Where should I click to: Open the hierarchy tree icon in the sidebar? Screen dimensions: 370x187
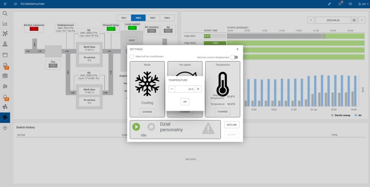[5, 44]
